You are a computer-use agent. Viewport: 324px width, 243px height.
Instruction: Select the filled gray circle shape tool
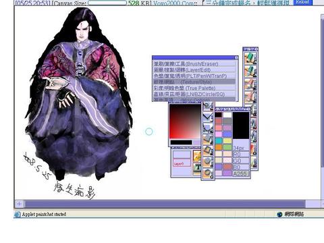(x=208, y=161)
